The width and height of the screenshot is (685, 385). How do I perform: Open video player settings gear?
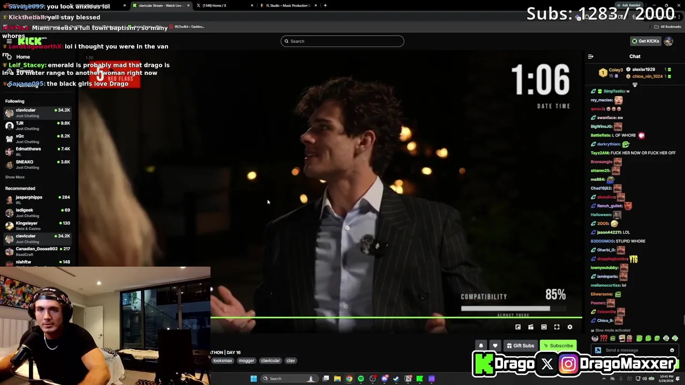point(569,327)
